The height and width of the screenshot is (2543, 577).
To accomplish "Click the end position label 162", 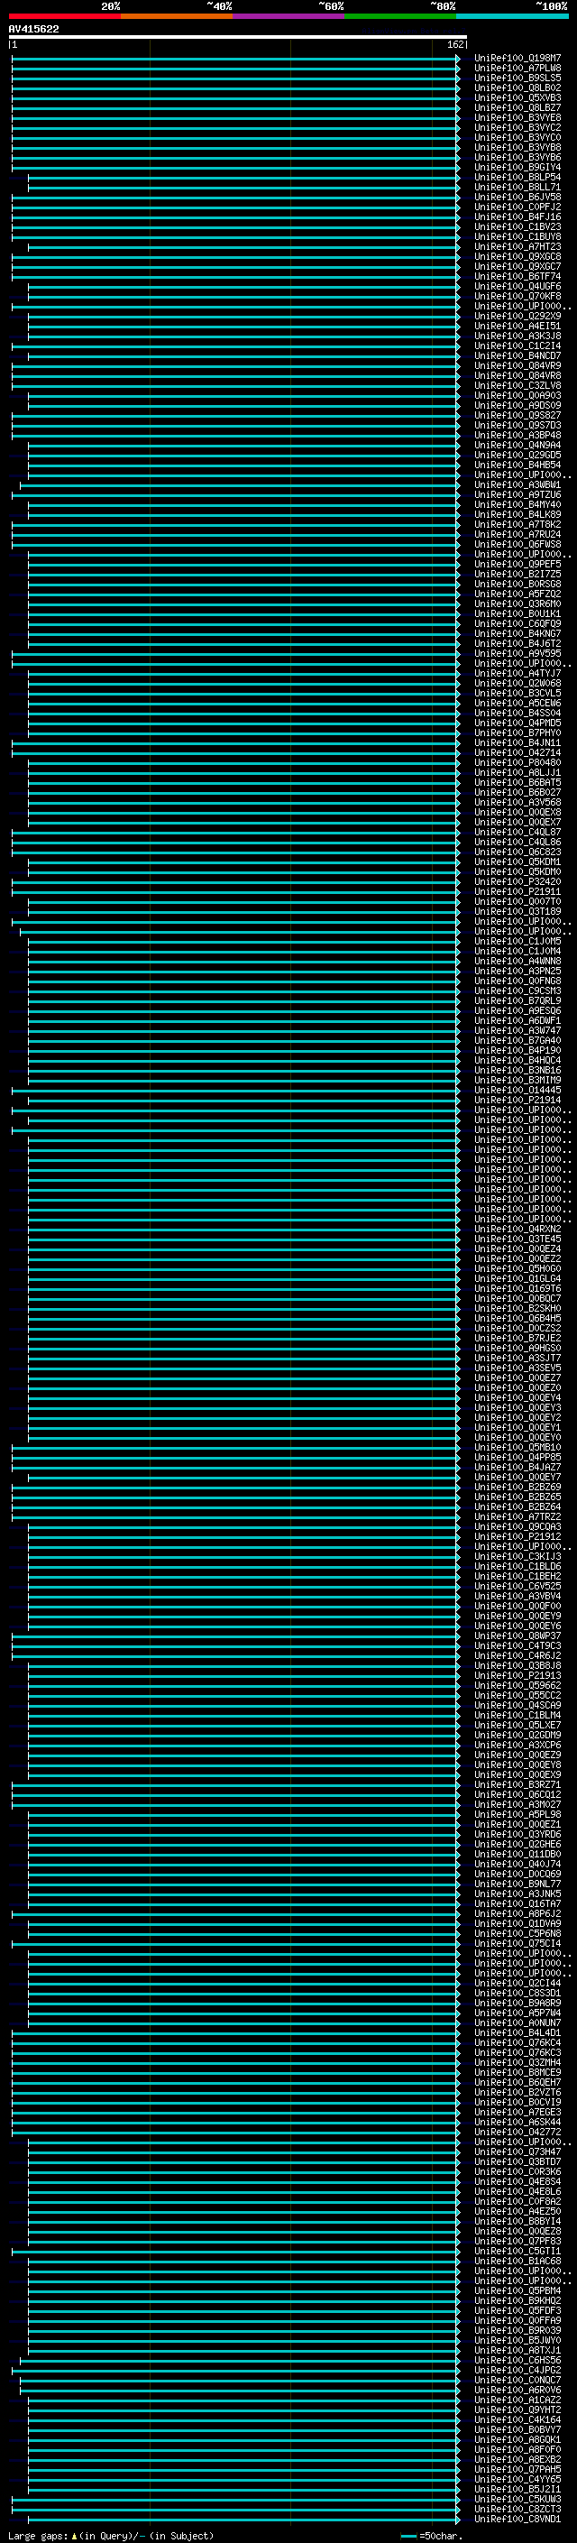I will (454, 44).
